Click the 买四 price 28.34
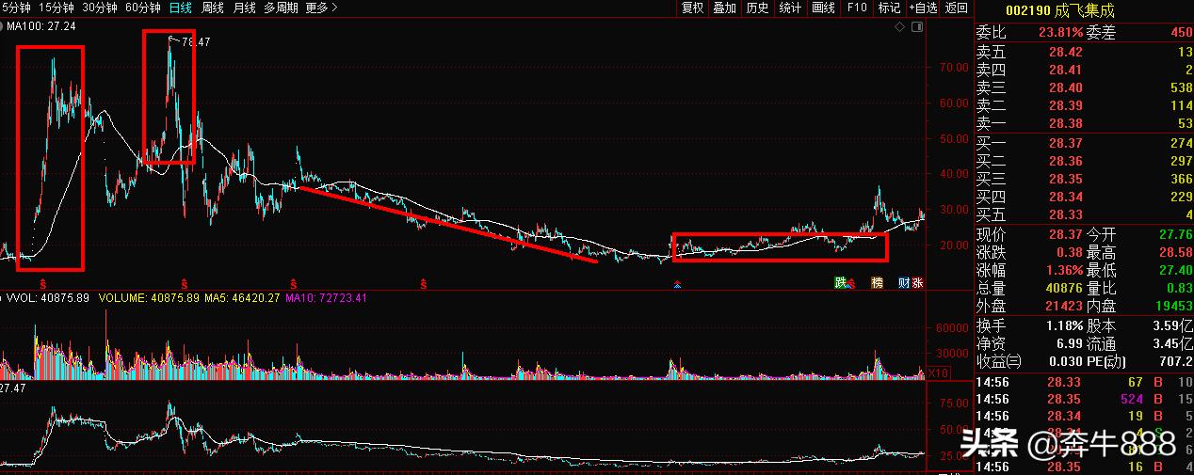The width and height of the screenshot is (1194, 475). coord(1065,197)
